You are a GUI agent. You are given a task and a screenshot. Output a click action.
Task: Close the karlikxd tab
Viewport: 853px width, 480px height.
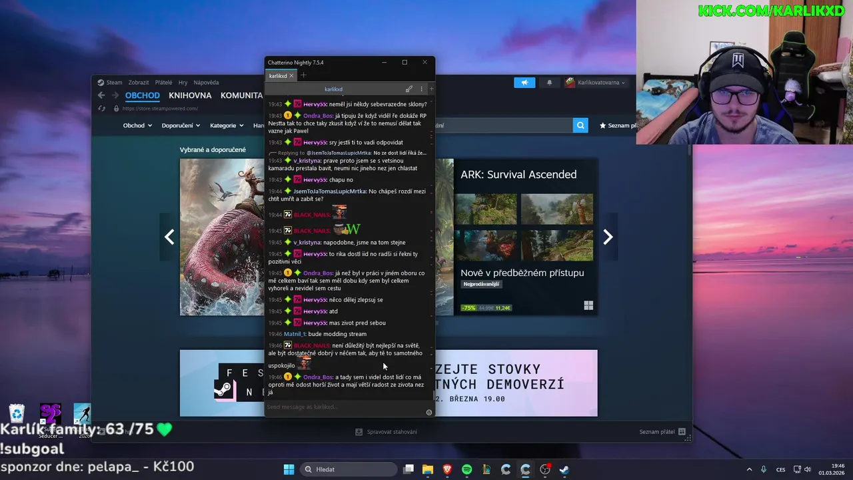coord(291,76)
